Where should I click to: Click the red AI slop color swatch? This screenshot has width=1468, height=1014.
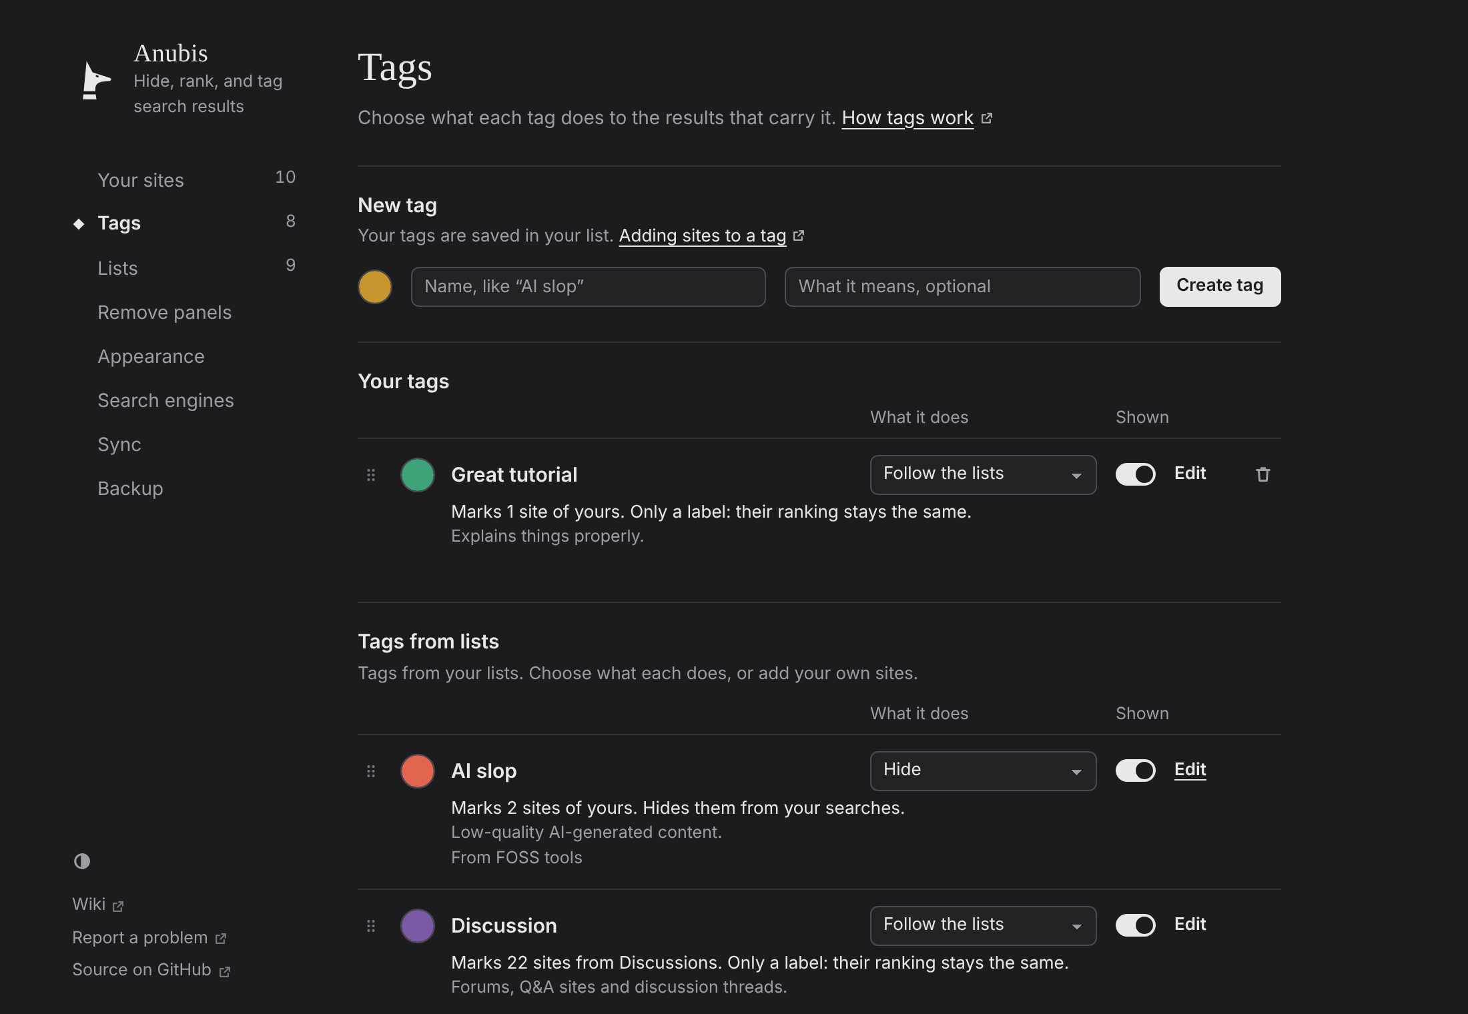(x=418, y=771)
